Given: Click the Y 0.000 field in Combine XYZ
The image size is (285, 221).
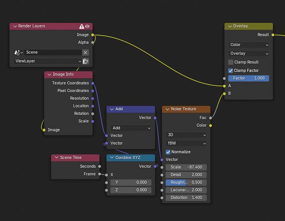Looking at the screenshot, I should tap(131, 183).
